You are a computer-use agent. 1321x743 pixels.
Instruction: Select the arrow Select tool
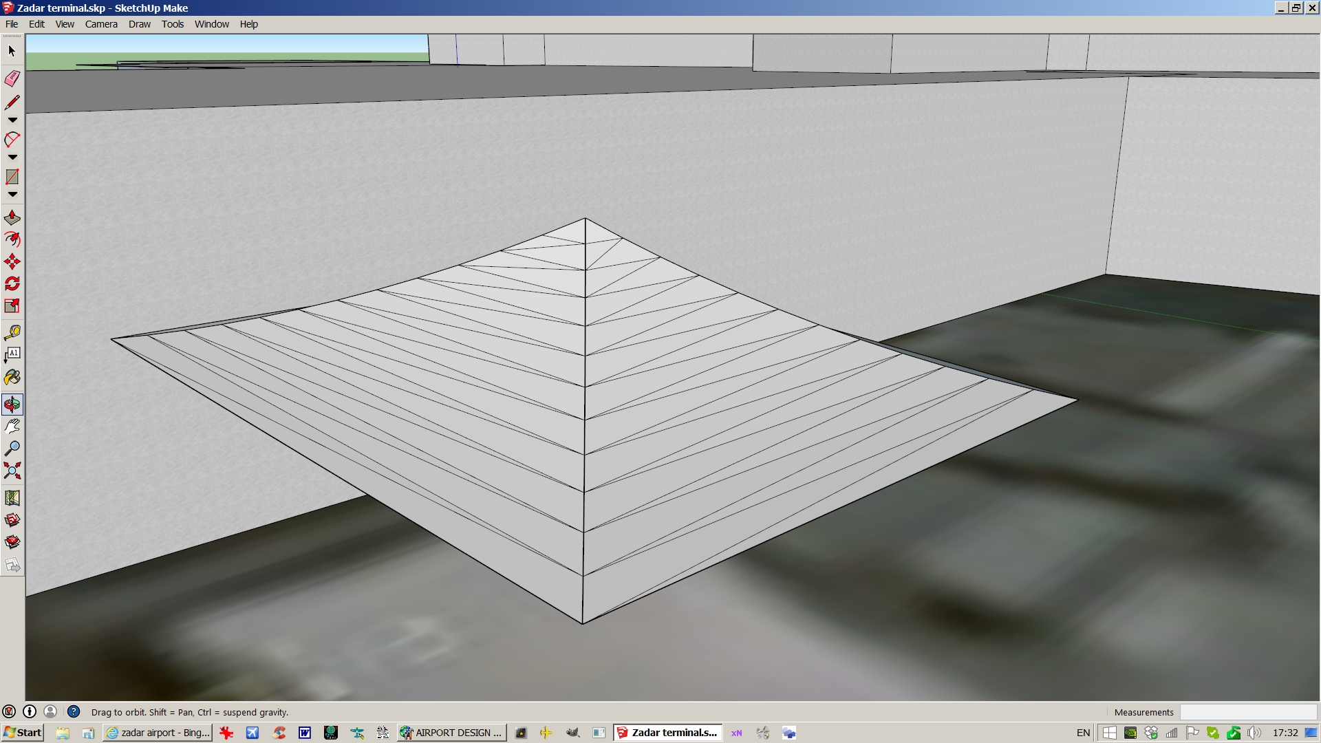coord(12,51)
